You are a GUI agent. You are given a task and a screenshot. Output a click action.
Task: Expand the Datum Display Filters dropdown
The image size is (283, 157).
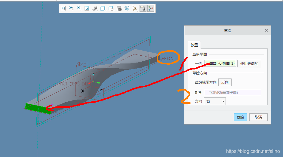[x=135, y=8]
